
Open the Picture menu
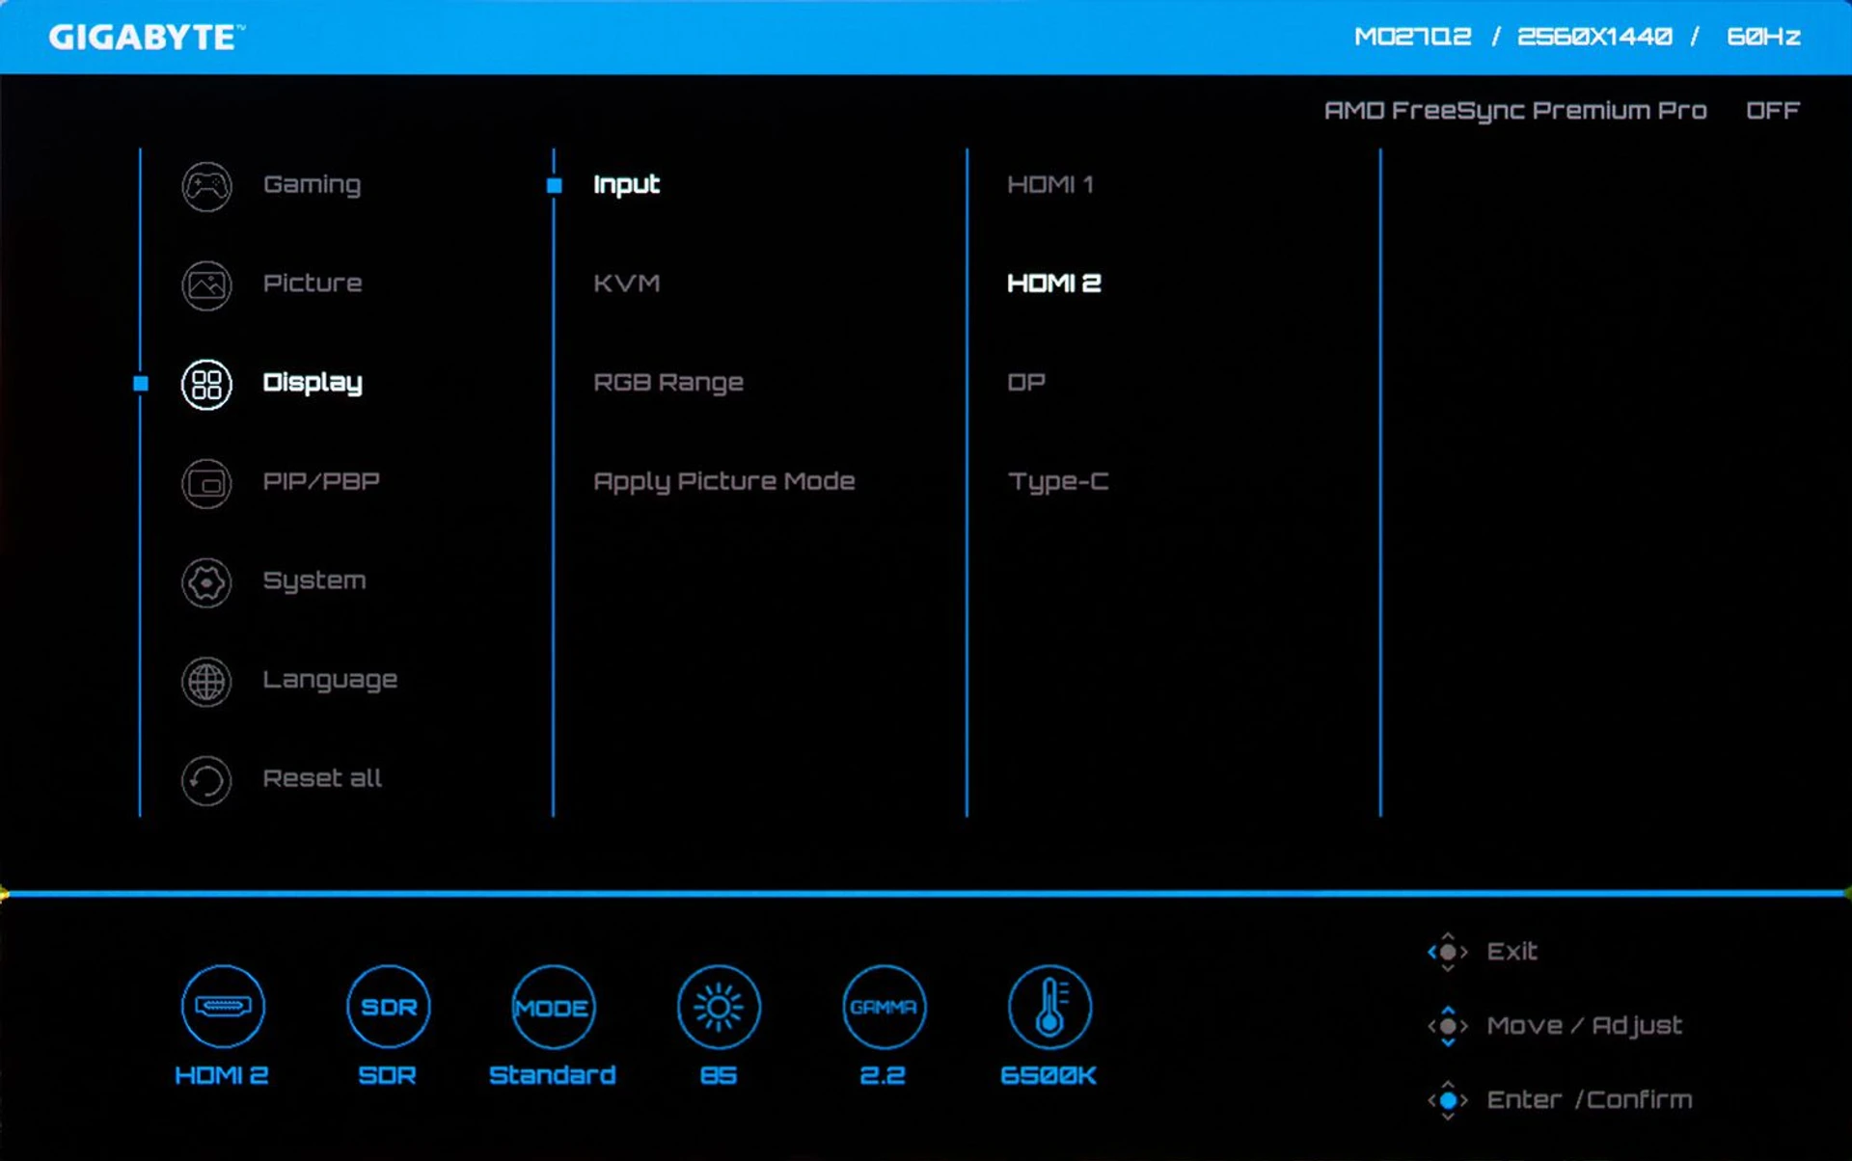pyautogui.click(x=313, y=283)
